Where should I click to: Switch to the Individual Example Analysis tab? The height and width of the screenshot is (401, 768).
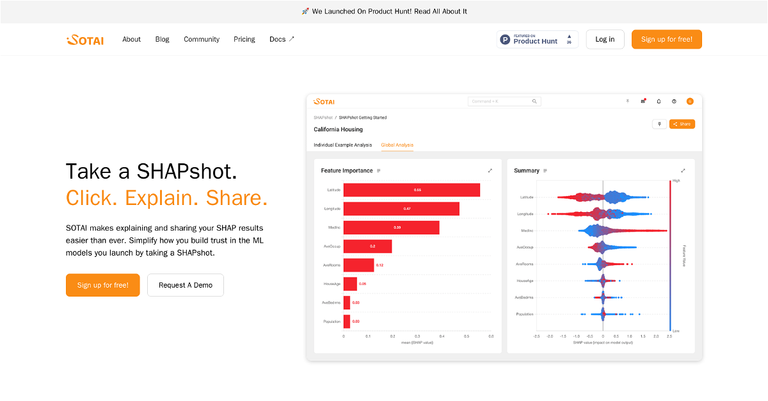(x=343, y=145)
